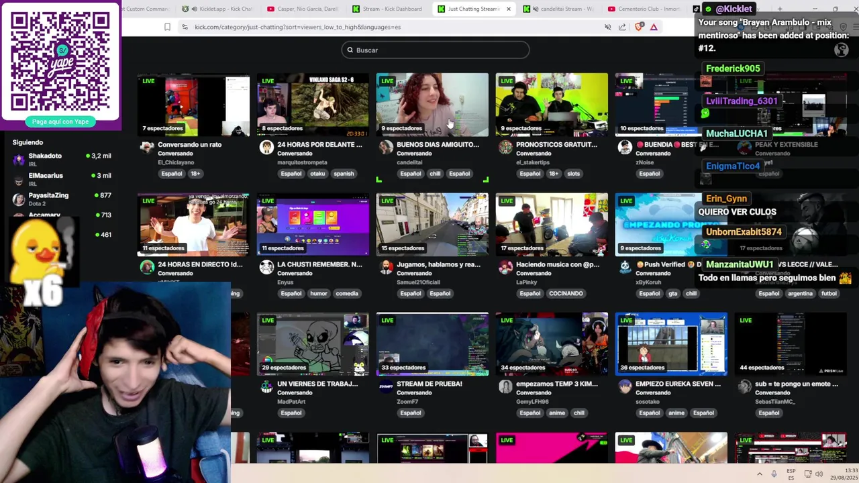The height and width of the screenshot is (483, 859).
Task: Select the otaku tag under marquitostrompeta
Action: (x=317, y=174)
